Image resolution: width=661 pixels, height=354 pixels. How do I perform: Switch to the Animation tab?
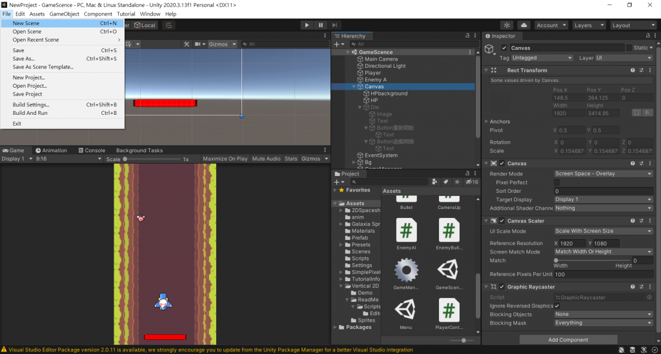[51, 150]
